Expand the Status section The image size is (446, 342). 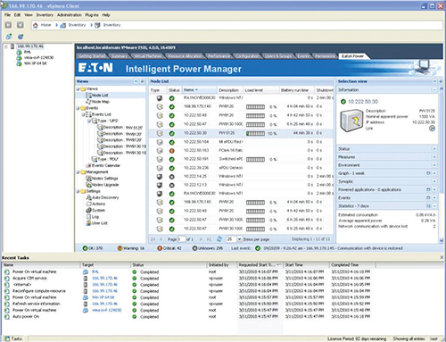pos(434,148)
